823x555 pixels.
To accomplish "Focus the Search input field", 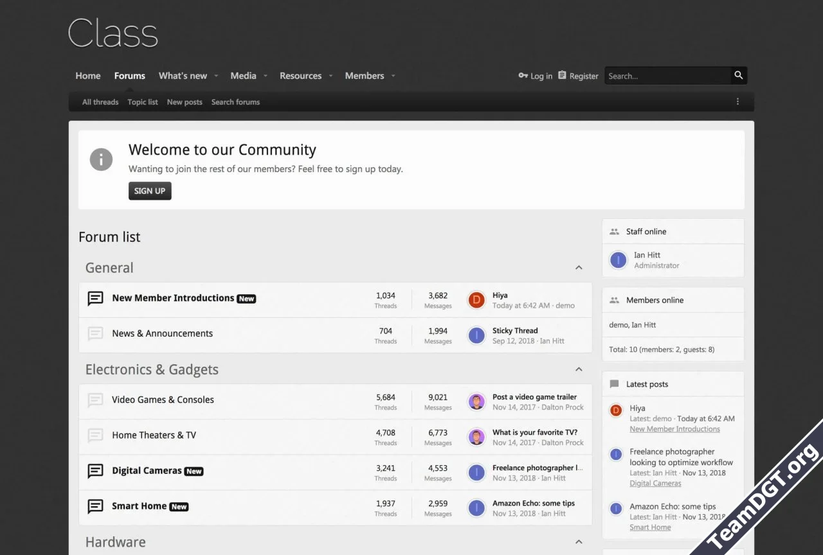I will click(667, 76).
